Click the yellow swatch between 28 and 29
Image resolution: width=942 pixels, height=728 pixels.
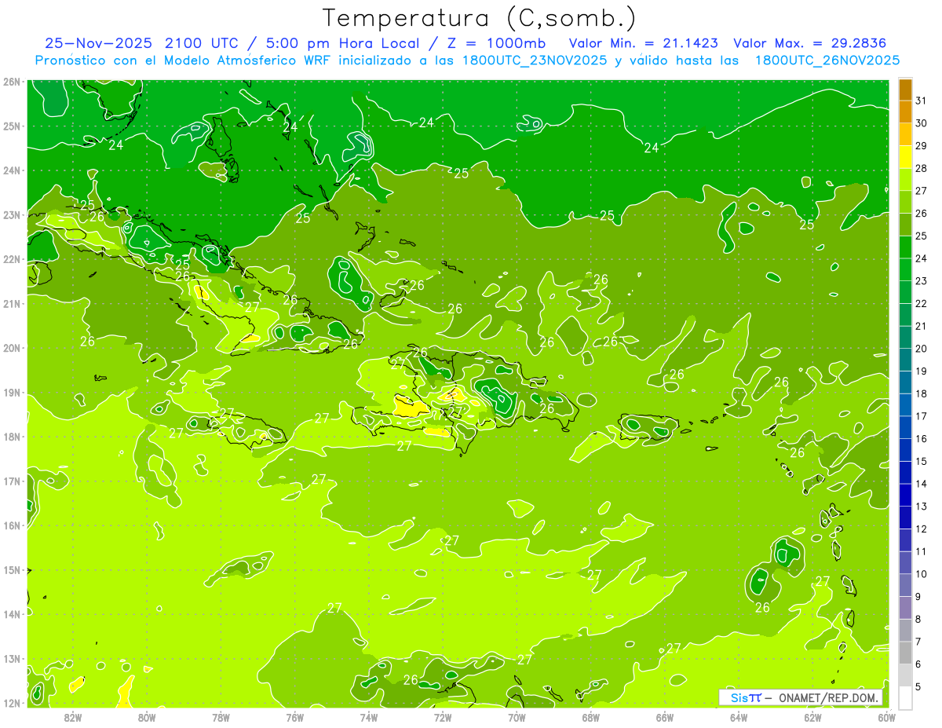point(905,156)
